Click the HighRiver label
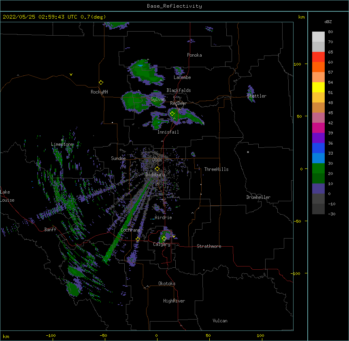The image size is (349, 341). pyautogui.click(x=174, y=301)
